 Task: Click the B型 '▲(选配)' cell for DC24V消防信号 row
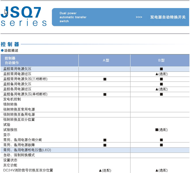click(162, 170)
